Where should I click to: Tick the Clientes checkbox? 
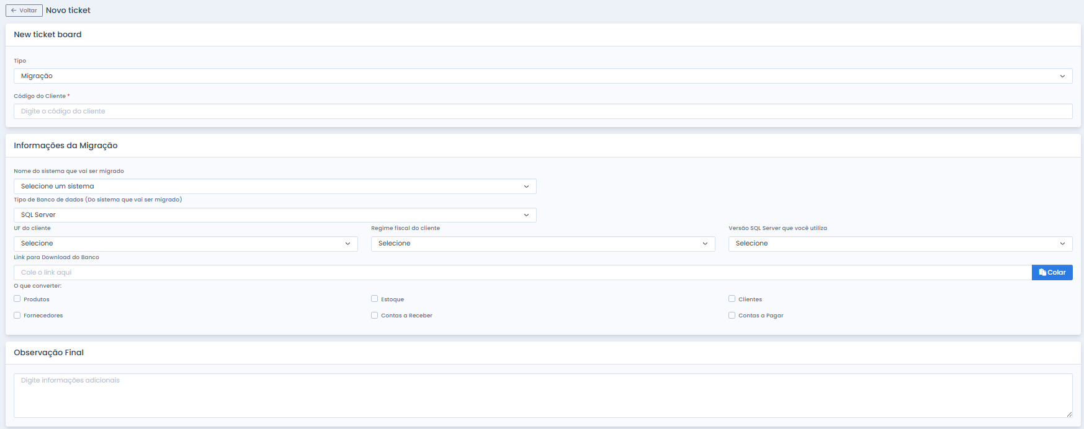(732, 299)
